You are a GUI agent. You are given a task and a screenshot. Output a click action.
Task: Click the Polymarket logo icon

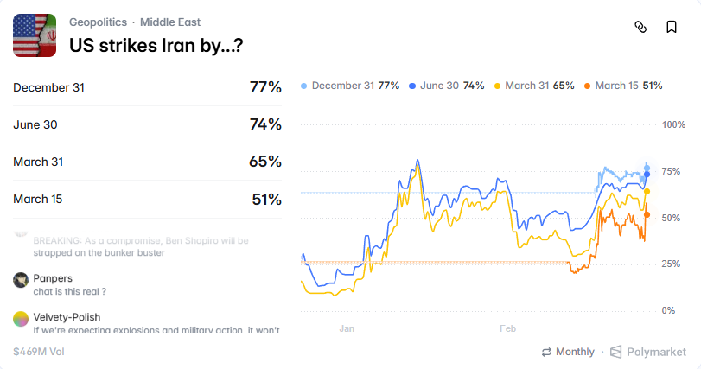point(615,352)
